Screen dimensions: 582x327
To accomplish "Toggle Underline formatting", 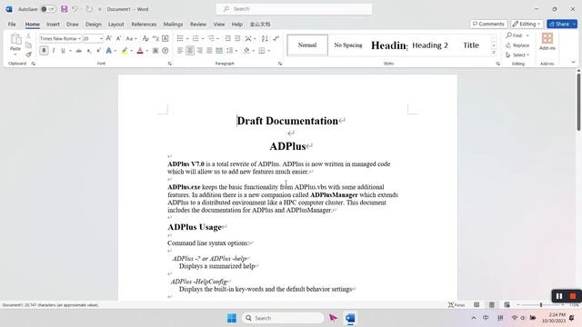I will click(x=63, y=51).
